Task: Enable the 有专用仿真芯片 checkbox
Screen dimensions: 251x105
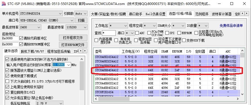Action: 116,40
